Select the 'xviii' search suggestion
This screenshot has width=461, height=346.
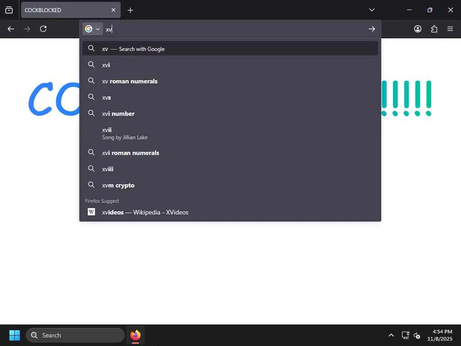(x=230, y=169)
